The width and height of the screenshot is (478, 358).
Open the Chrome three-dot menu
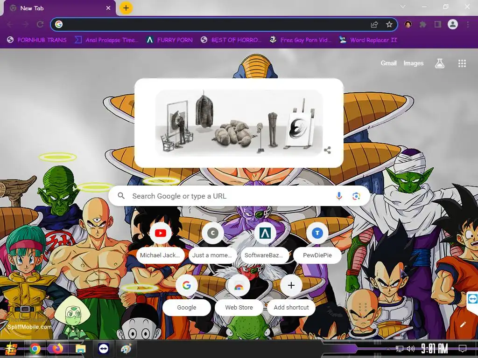[468, 24]
